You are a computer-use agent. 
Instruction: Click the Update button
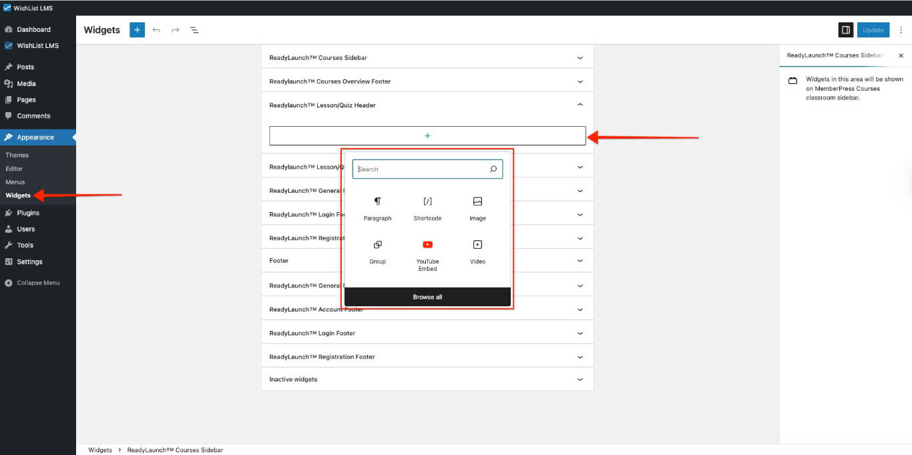(x=873, y=30)
